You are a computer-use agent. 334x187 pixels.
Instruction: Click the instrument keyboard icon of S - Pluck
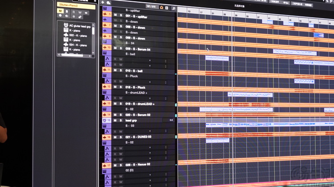(105, 75)
